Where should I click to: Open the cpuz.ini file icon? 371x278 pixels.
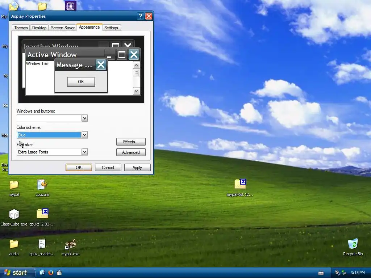pos(42,185)
